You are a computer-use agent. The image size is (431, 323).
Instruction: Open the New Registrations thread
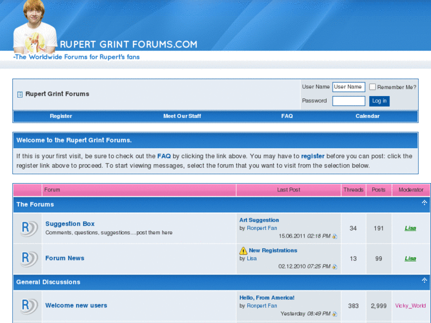[273, 251]
